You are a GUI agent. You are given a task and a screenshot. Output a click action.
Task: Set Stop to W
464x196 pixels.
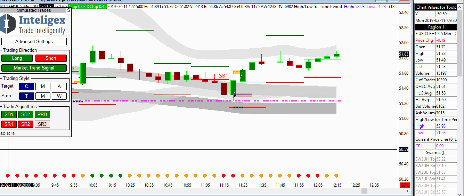point(59,96)
